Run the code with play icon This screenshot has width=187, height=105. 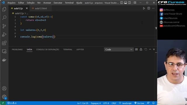coord(144,8)
